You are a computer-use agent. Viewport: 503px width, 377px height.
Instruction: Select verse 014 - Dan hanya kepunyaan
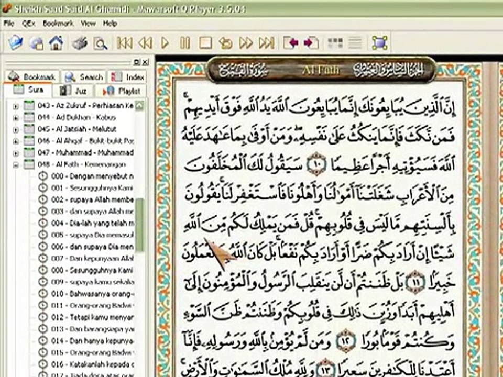point(92,341)
